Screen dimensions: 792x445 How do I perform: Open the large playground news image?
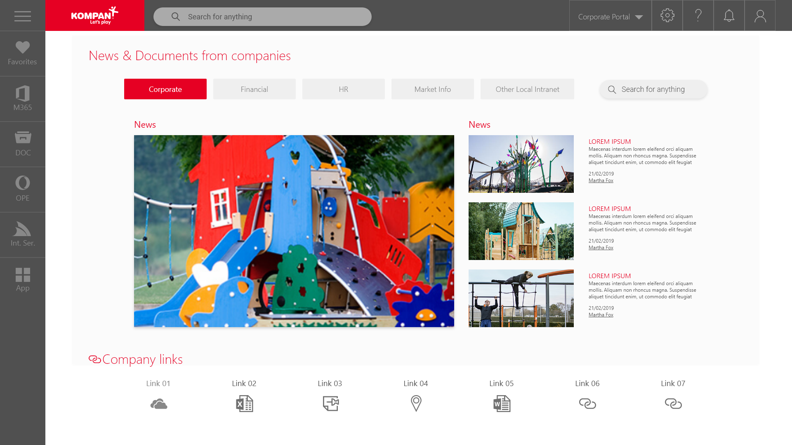point(294,231)
